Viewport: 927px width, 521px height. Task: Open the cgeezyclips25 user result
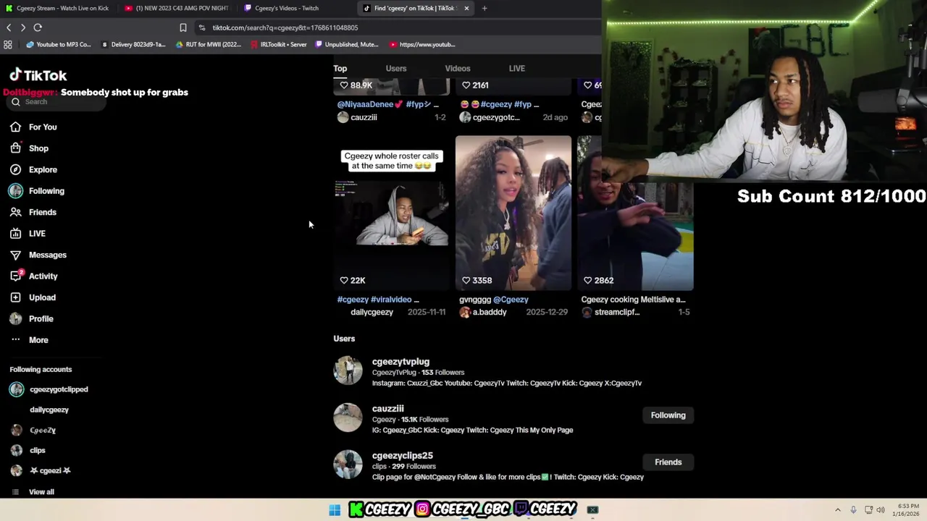403,456
